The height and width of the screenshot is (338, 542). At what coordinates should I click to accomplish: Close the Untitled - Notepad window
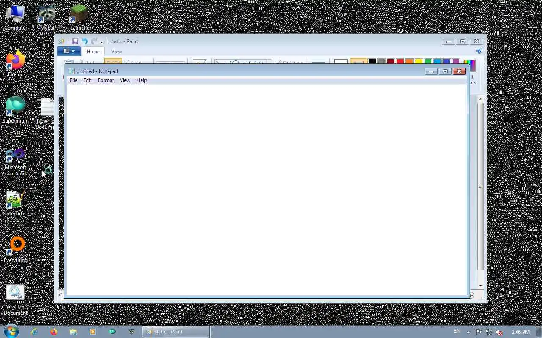(459, 71)
